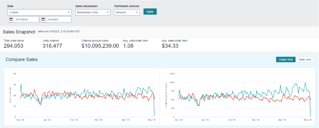
Task: Expand the Custom date range dropdown
Action: (x=40, y=12)
